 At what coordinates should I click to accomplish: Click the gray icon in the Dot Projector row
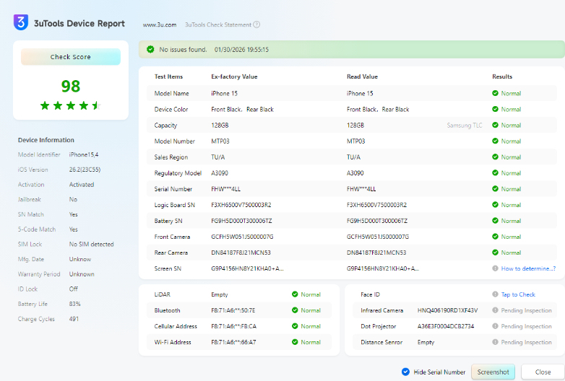coord(495,326)
